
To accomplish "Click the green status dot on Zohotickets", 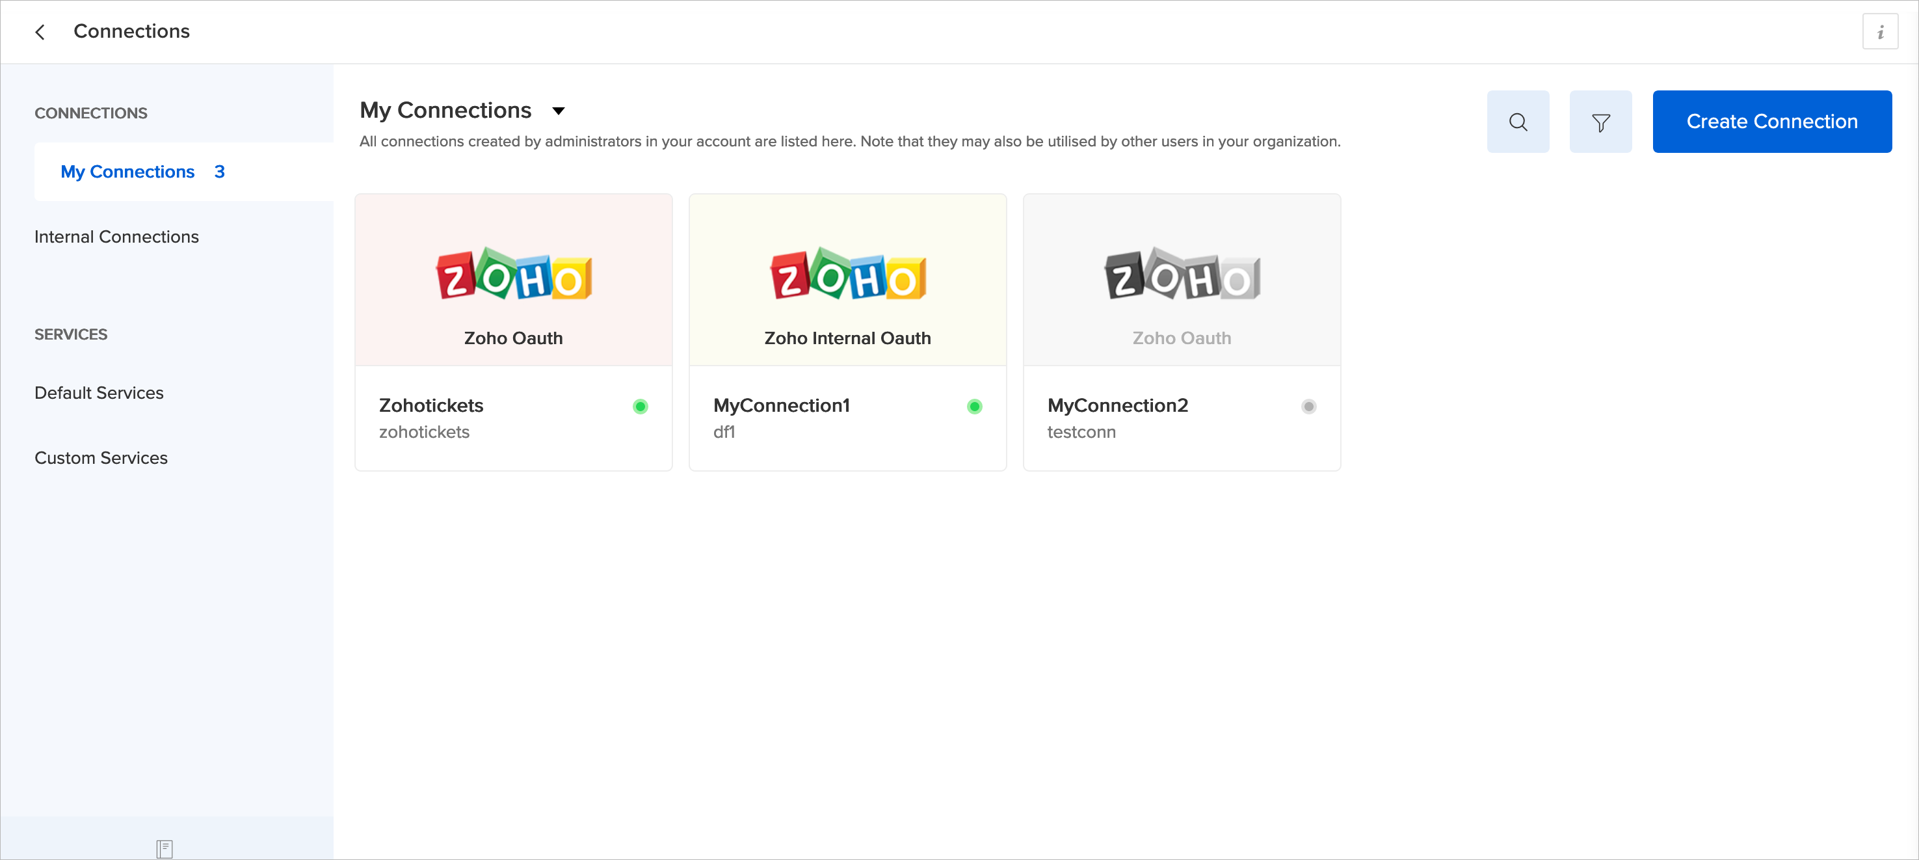I will pyautogui.click(x=640, y=407).
